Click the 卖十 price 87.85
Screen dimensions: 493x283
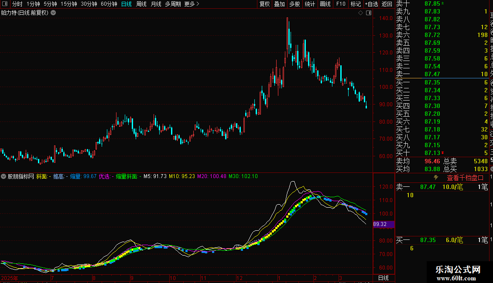tap(432, 3)
